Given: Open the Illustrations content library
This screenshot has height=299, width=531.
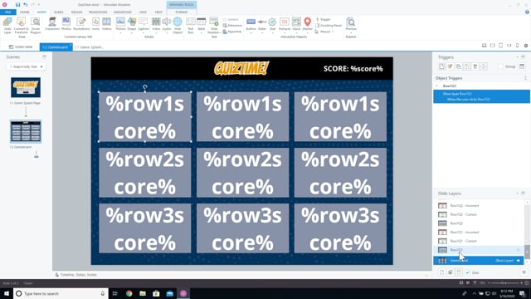Looking at the screenshot, I should tap(81, 24).
